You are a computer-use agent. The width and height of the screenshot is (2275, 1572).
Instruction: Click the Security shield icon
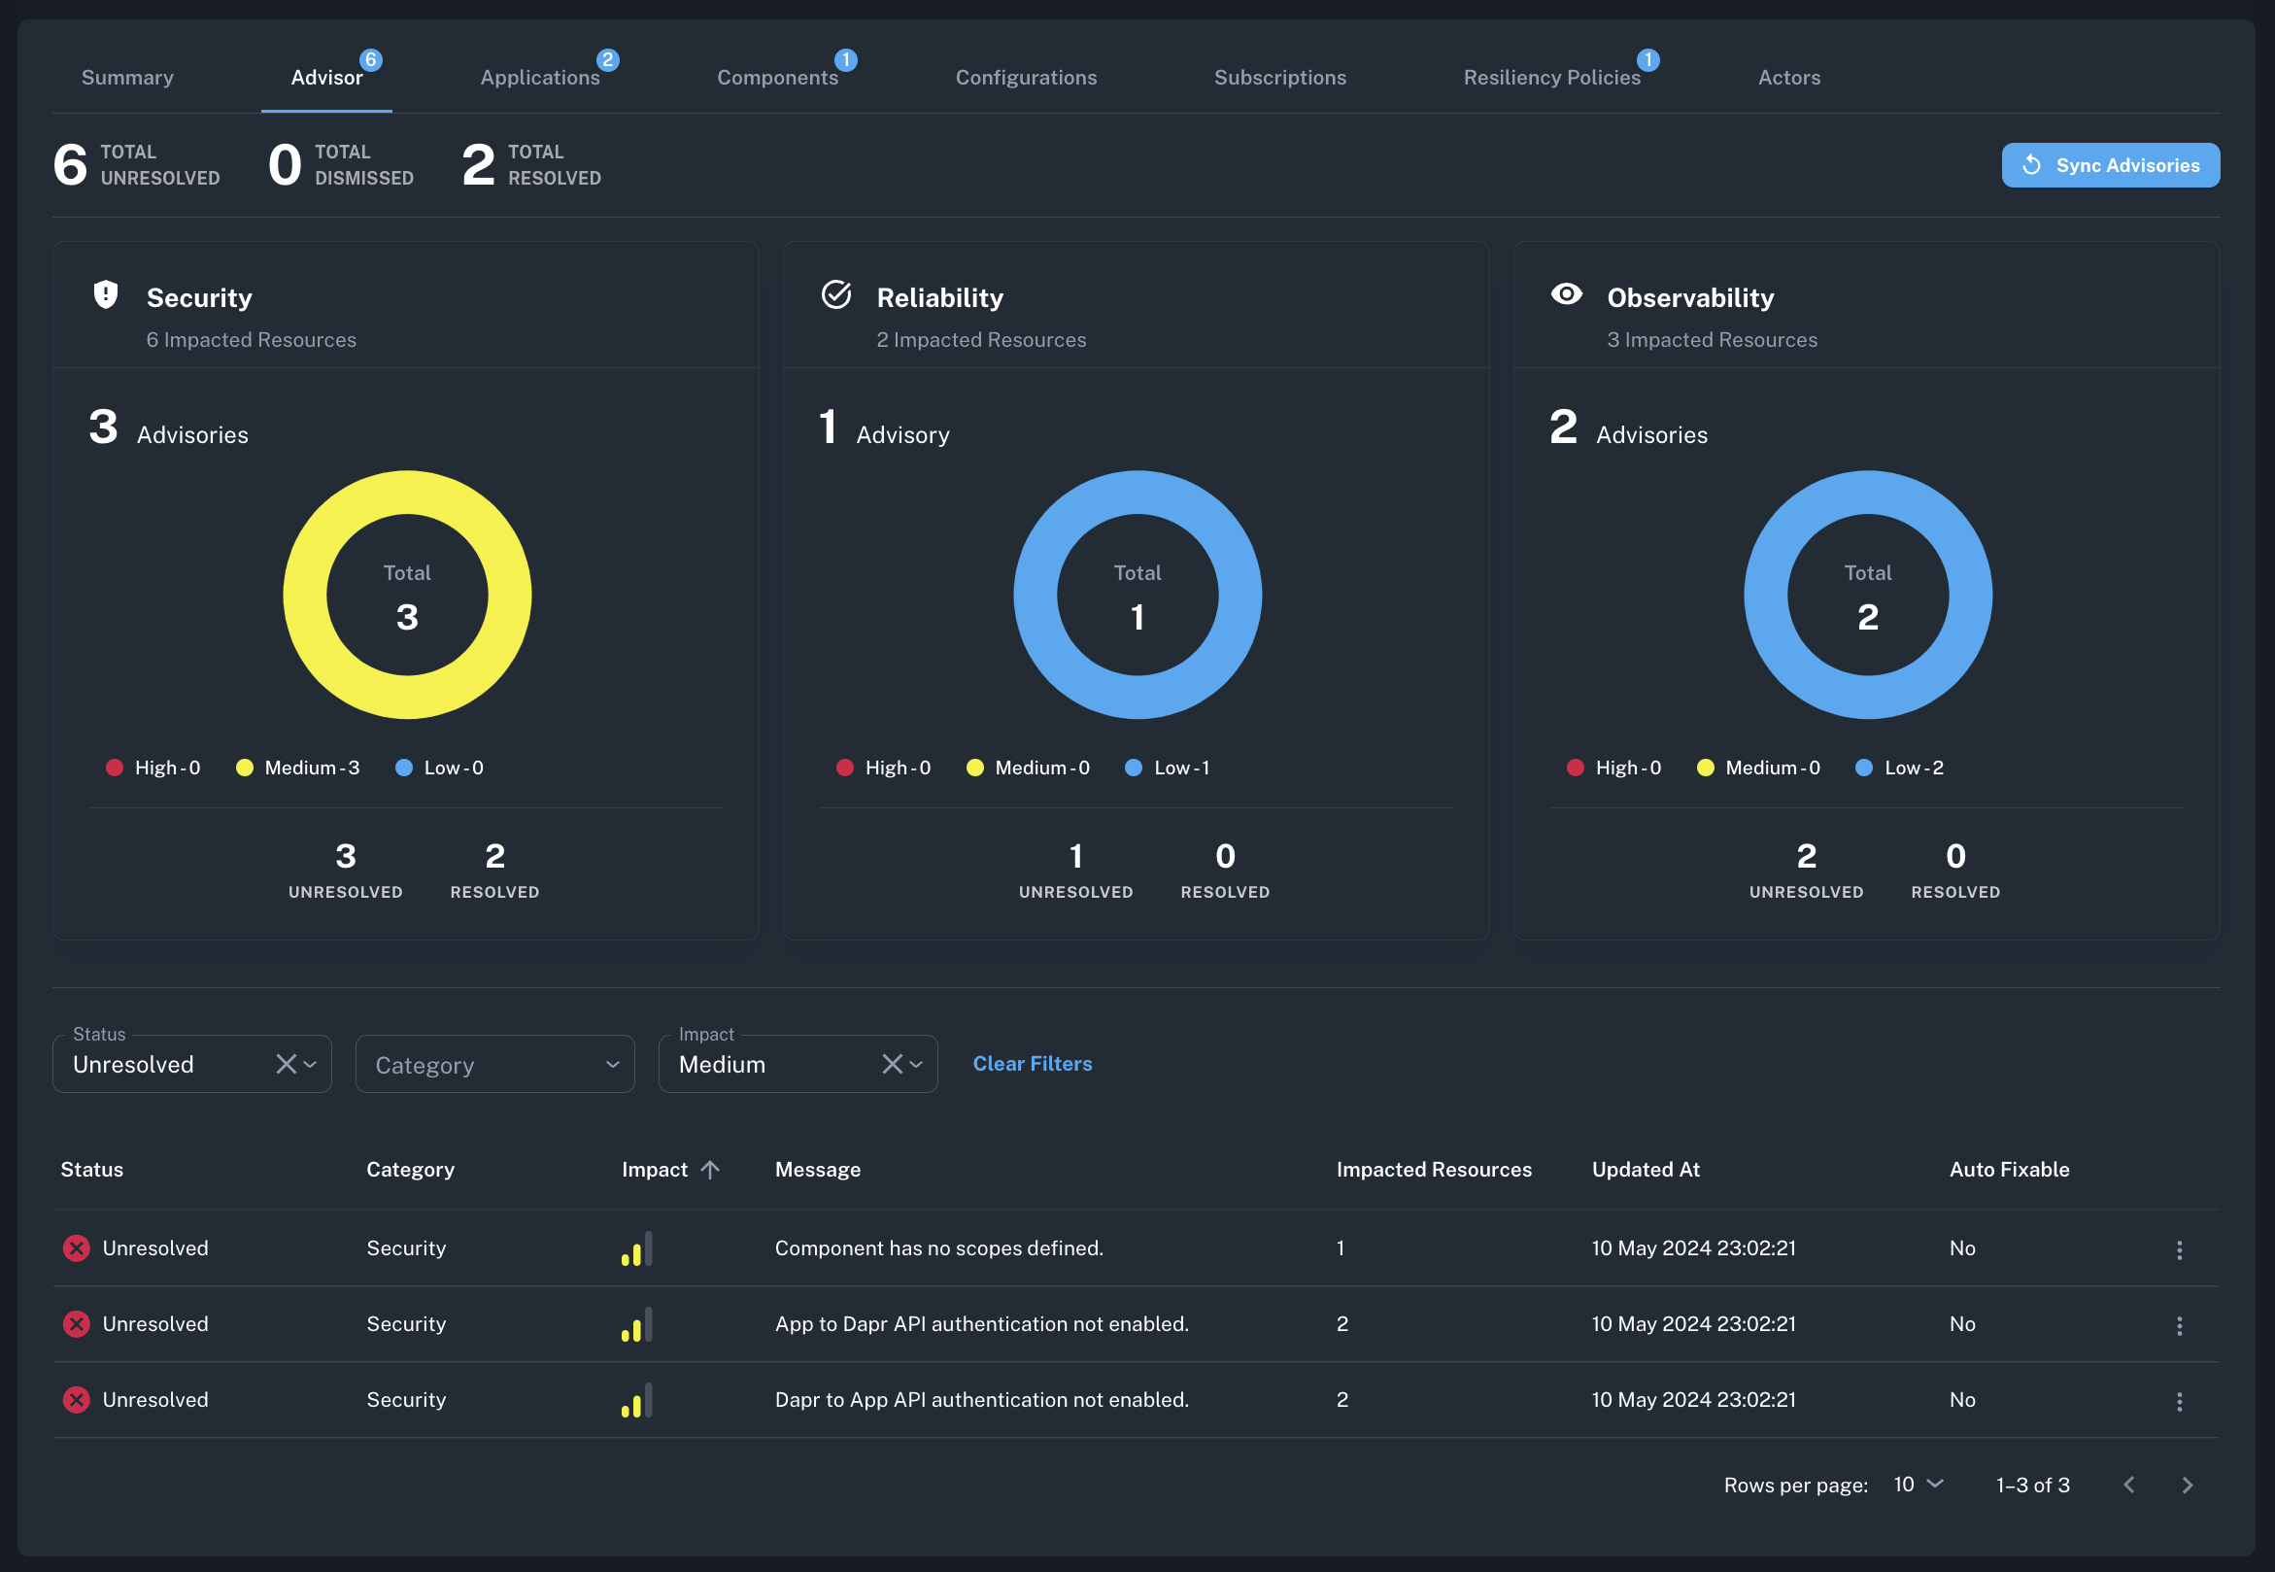[x=105, y=293]
